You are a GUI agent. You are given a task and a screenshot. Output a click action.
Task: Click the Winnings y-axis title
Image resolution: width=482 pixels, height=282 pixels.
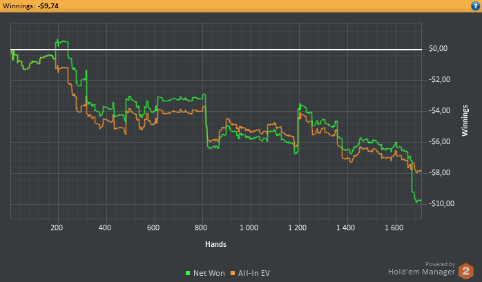tap(465, 121)
